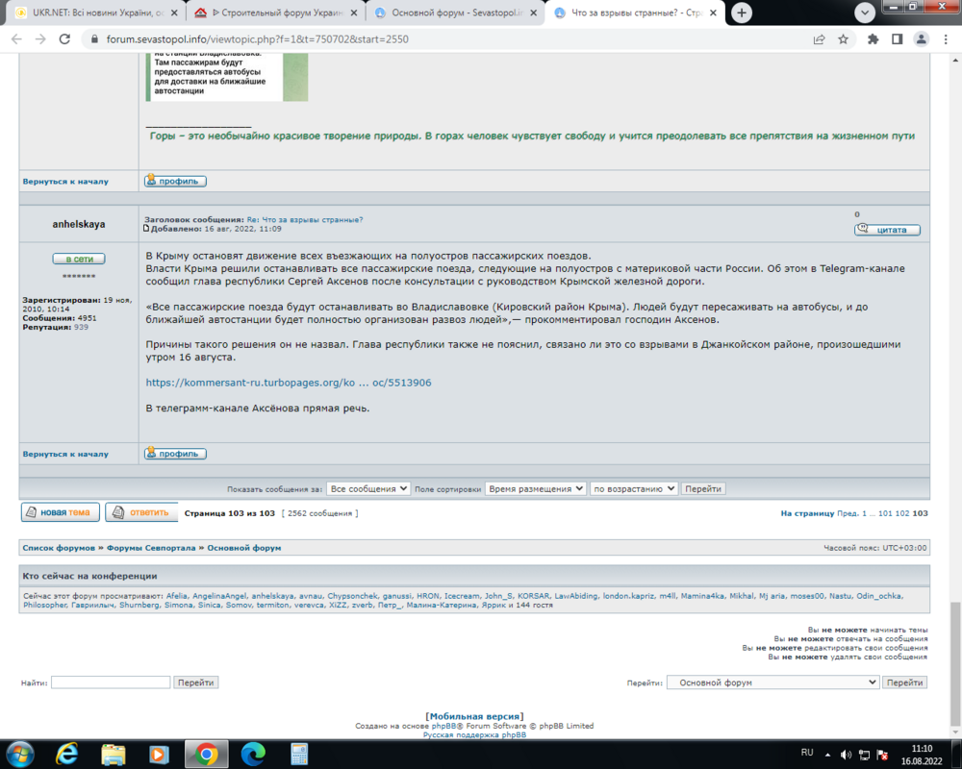Click the volume icon in system tray

(848, 754)
